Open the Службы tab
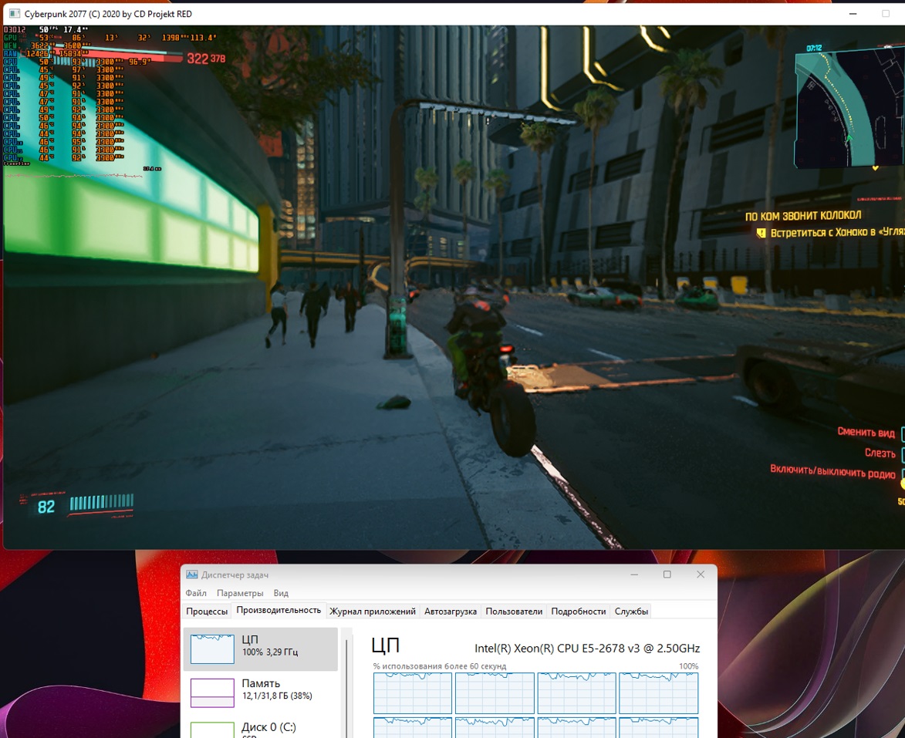The width and height of the screenshot is (905, 738). tap(631, 611)
